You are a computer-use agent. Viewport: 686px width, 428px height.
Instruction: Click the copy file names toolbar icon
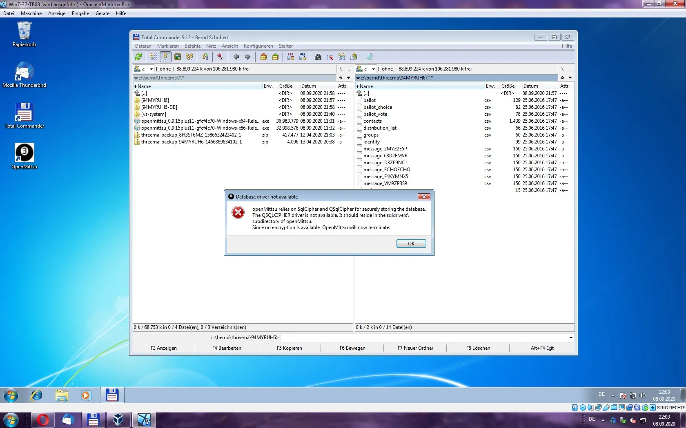pos(354,57)
